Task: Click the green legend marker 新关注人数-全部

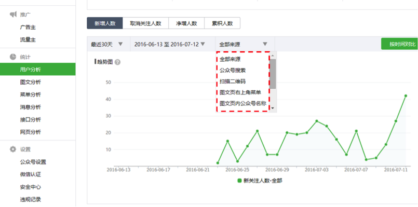Action: [239, 181]
